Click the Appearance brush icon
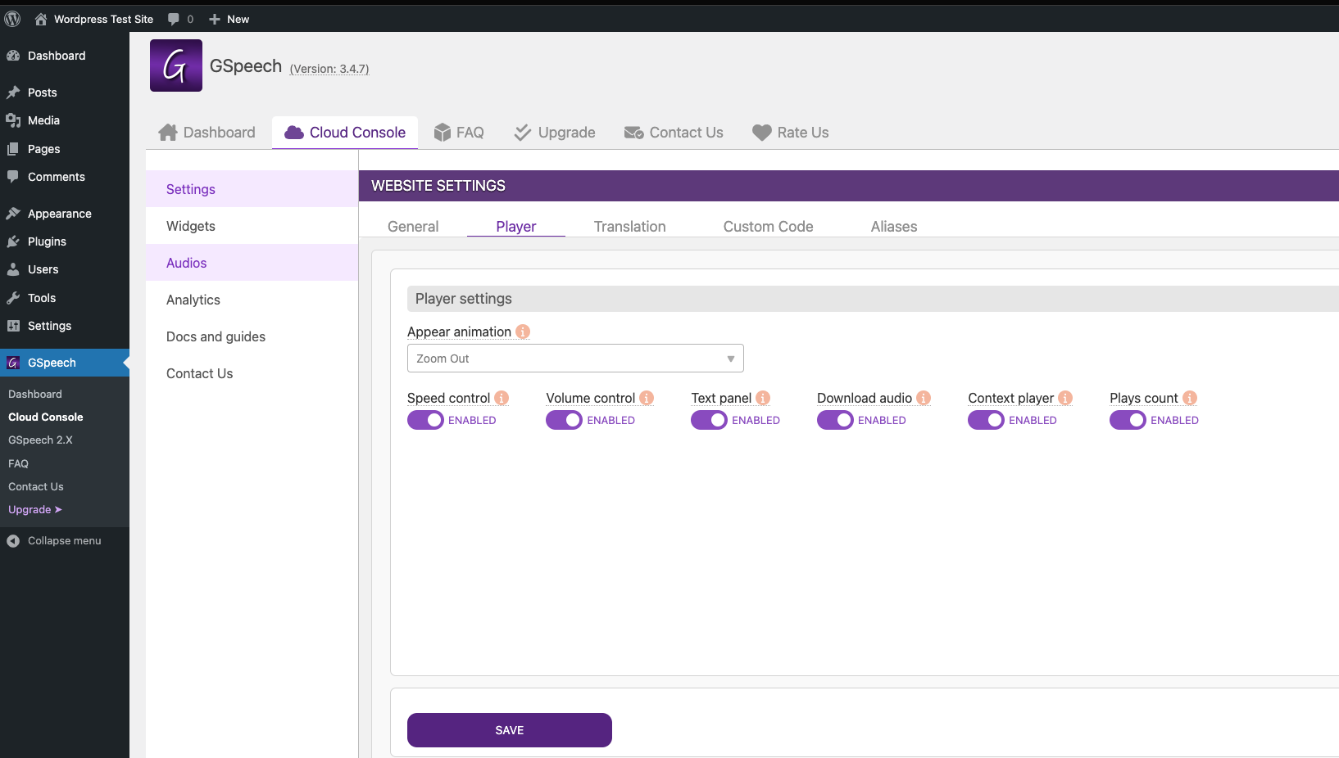The width and height of the screenshot is (1339, 758). (13, 214)
